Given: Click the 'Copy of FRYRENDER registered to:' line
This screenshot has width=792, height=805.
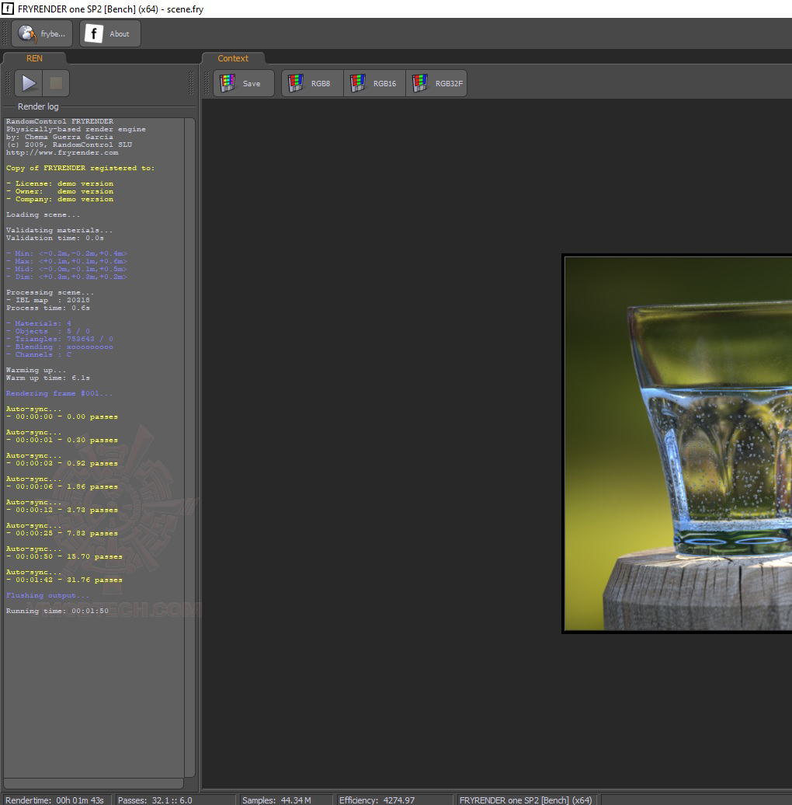Looking at the screenshot, I should pos(80,168).
